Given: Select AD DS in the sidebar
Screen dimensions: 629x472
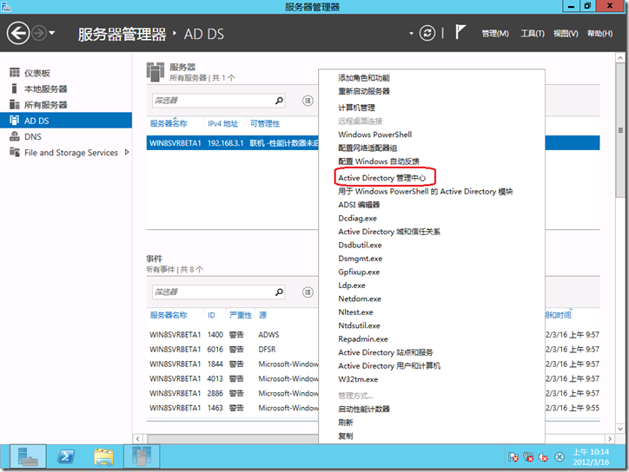Looking at the screenshot, I should point(66,121).
